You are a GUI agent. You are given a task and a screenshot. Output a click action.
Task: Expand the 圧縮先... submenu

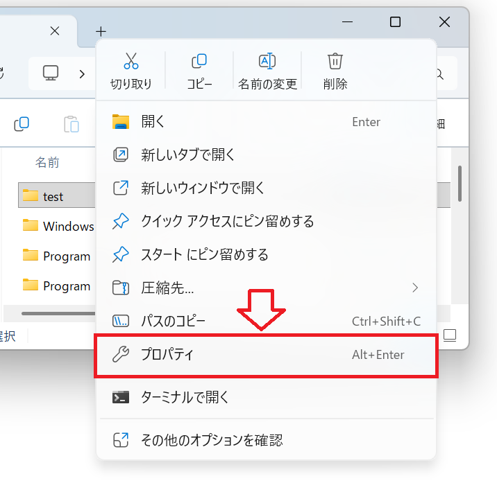point(267,288)
